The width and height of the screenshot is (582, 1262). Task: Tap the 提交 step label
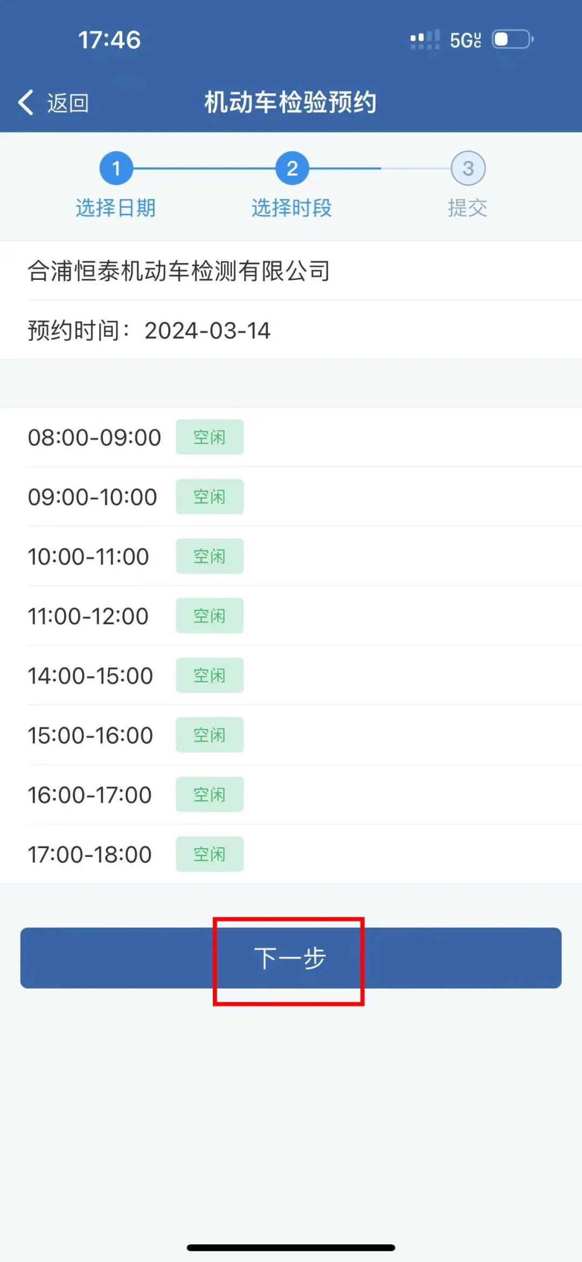click(468, 208)
